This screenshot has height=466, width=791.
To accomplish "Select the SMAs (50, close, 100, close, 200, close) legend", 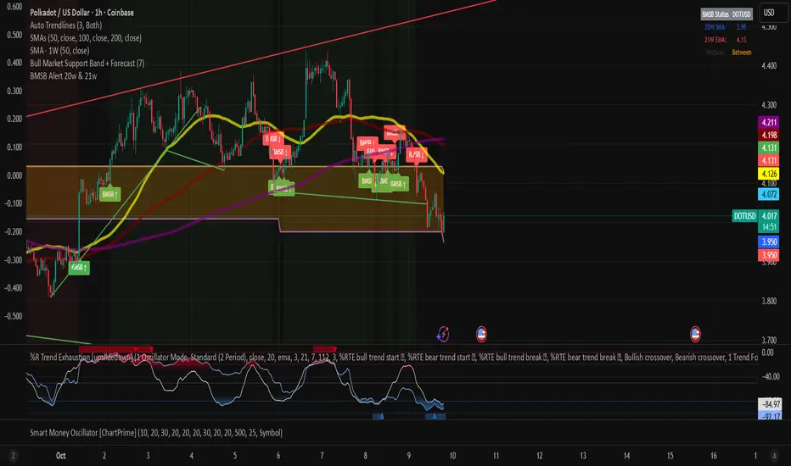I will (x=86, y=38).
